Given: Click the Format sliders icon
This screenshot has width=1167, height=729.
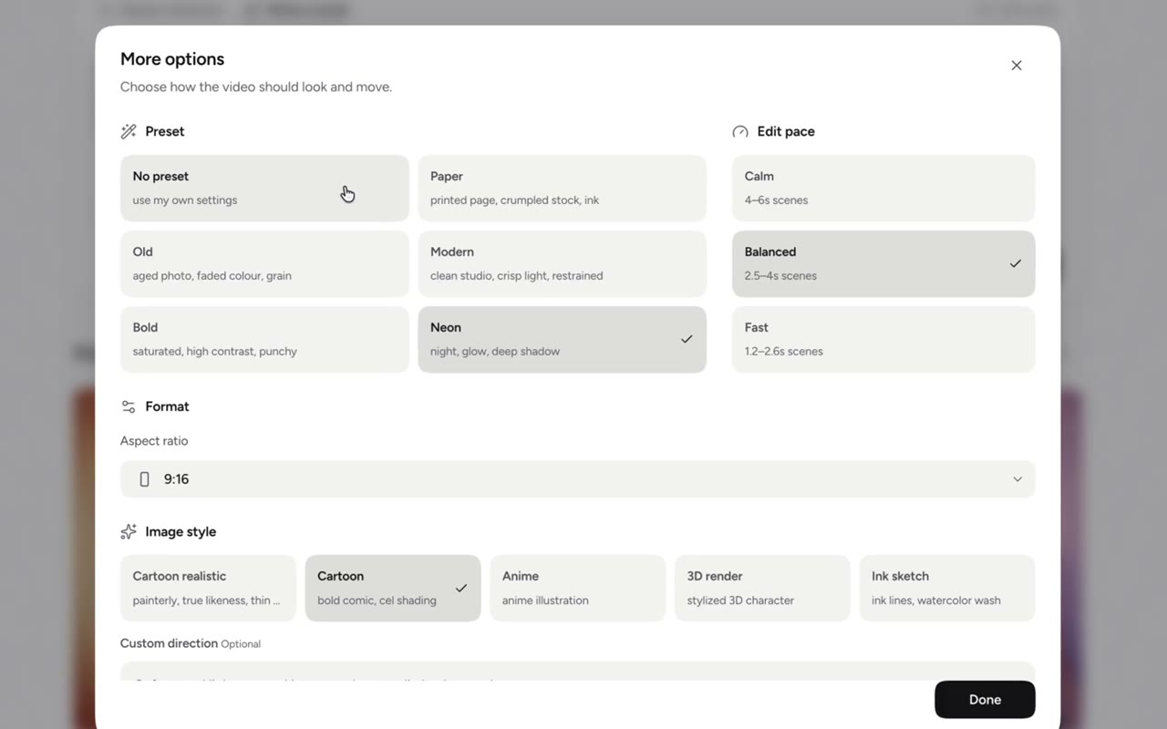Looking at the screenshot, I should click(129, 406).
